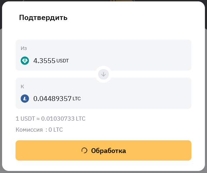This screenshot has height=173, width=207.
Task: Click the USDT currency label beside amount
Action: point(63,61)
